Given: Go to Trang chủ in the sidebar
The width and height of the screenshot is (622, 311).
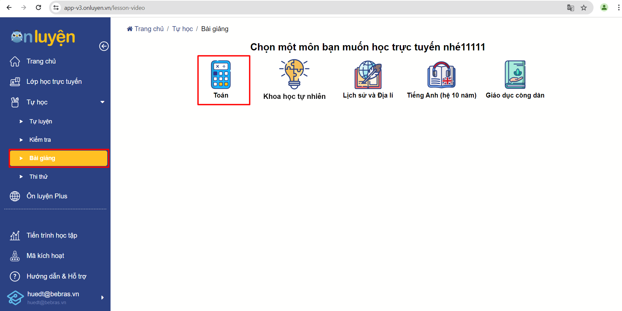Looking at the screenshot, I should tap(41, 61).
